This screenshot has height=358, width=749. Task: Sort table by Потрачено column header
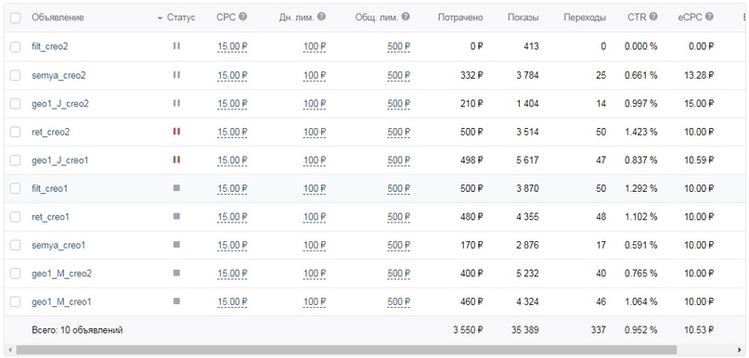click(460, 18)
